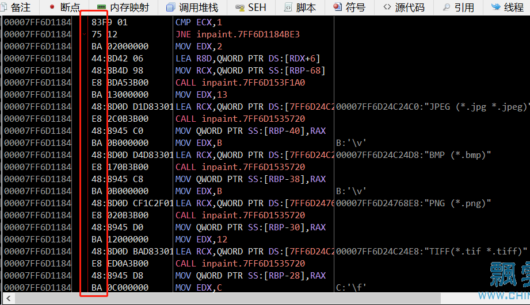The width and height of the screenshot is (530, 305).
Task: Select the LEA R8D,QWORD PTR DS:[RDX+6] instruction
Action: tap(248, 59)
